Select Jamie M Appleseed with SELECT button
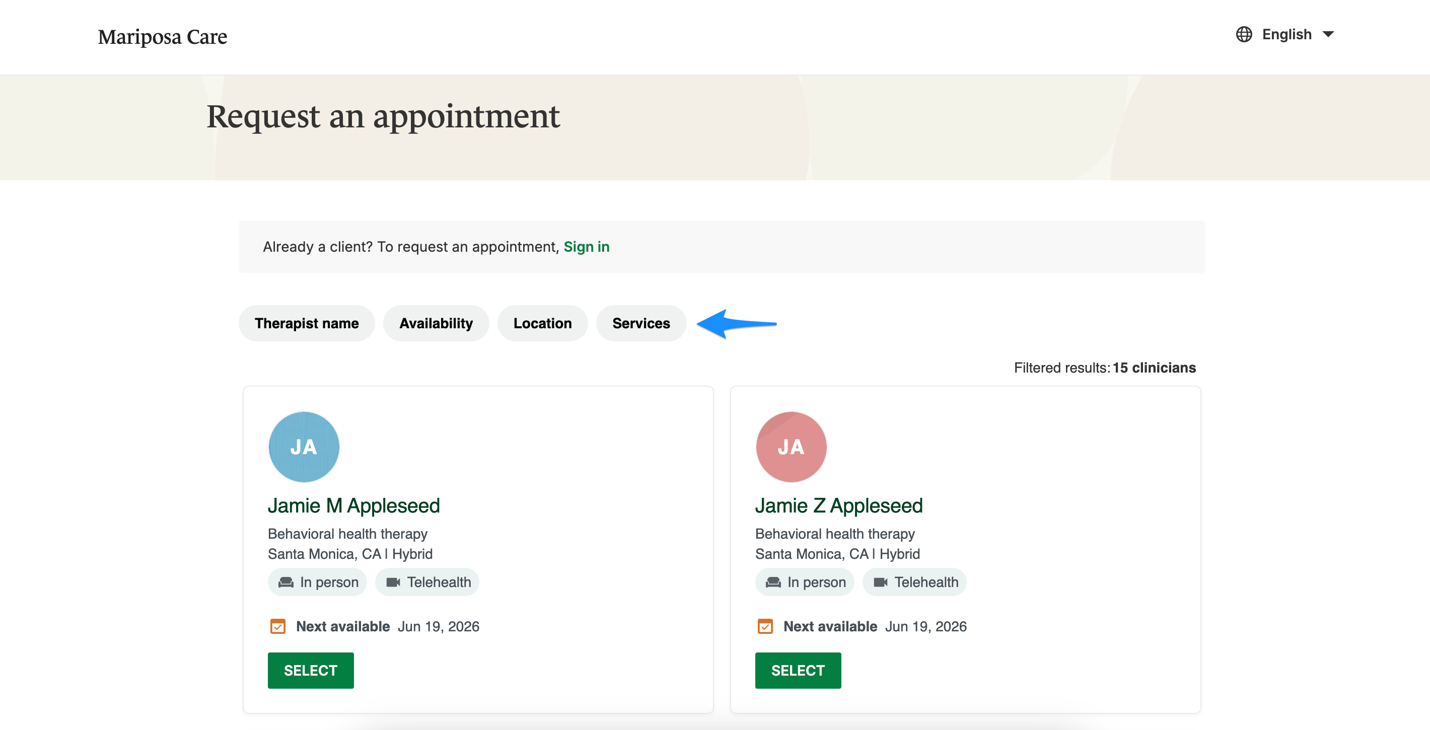The height and width of the screenshot is (730, 1430). 311,670
